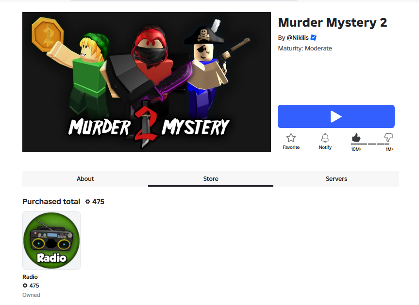Click the Robux icon beside Purchased total
Screen dimensions: 419x305
(x=88, y=202)
